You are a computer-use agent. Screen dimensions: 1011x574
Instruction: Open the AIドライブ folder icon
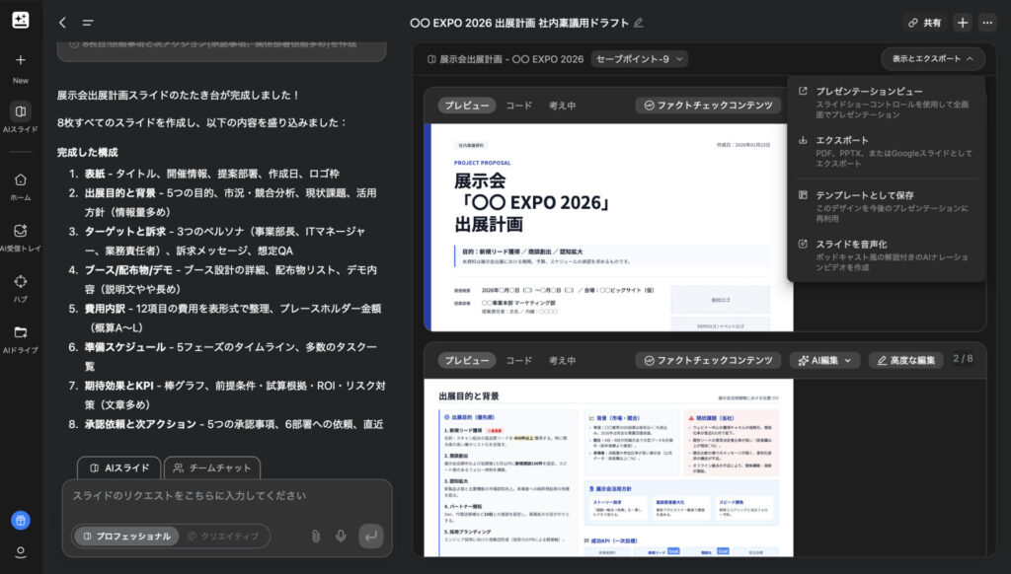[x=21, y=332]
